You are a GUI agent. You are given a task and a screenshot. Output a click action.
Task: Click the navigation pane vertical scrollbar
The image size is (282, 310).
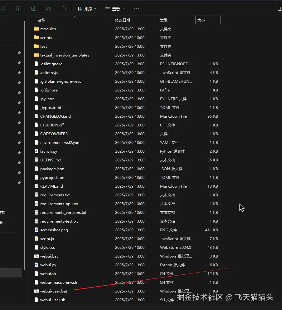(x=25, y=145)
